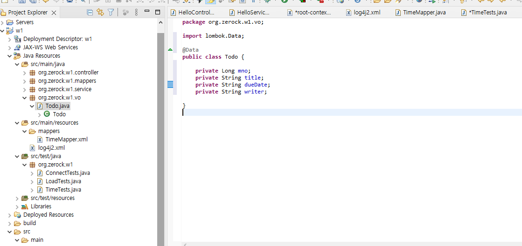Select TimeMapper.xml in the mappers folder

tap(67, 140)
